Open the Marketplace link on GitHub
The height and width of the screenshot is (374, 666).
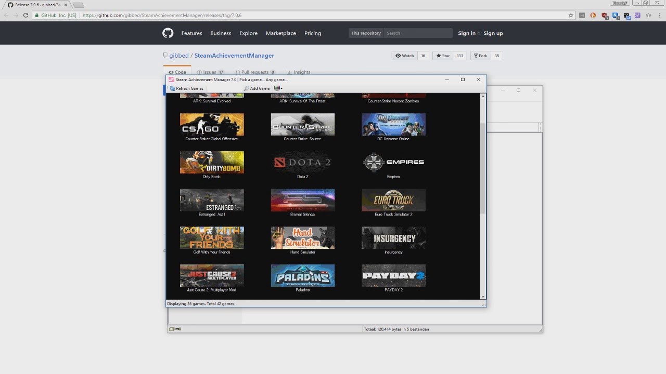coord(281,33)
